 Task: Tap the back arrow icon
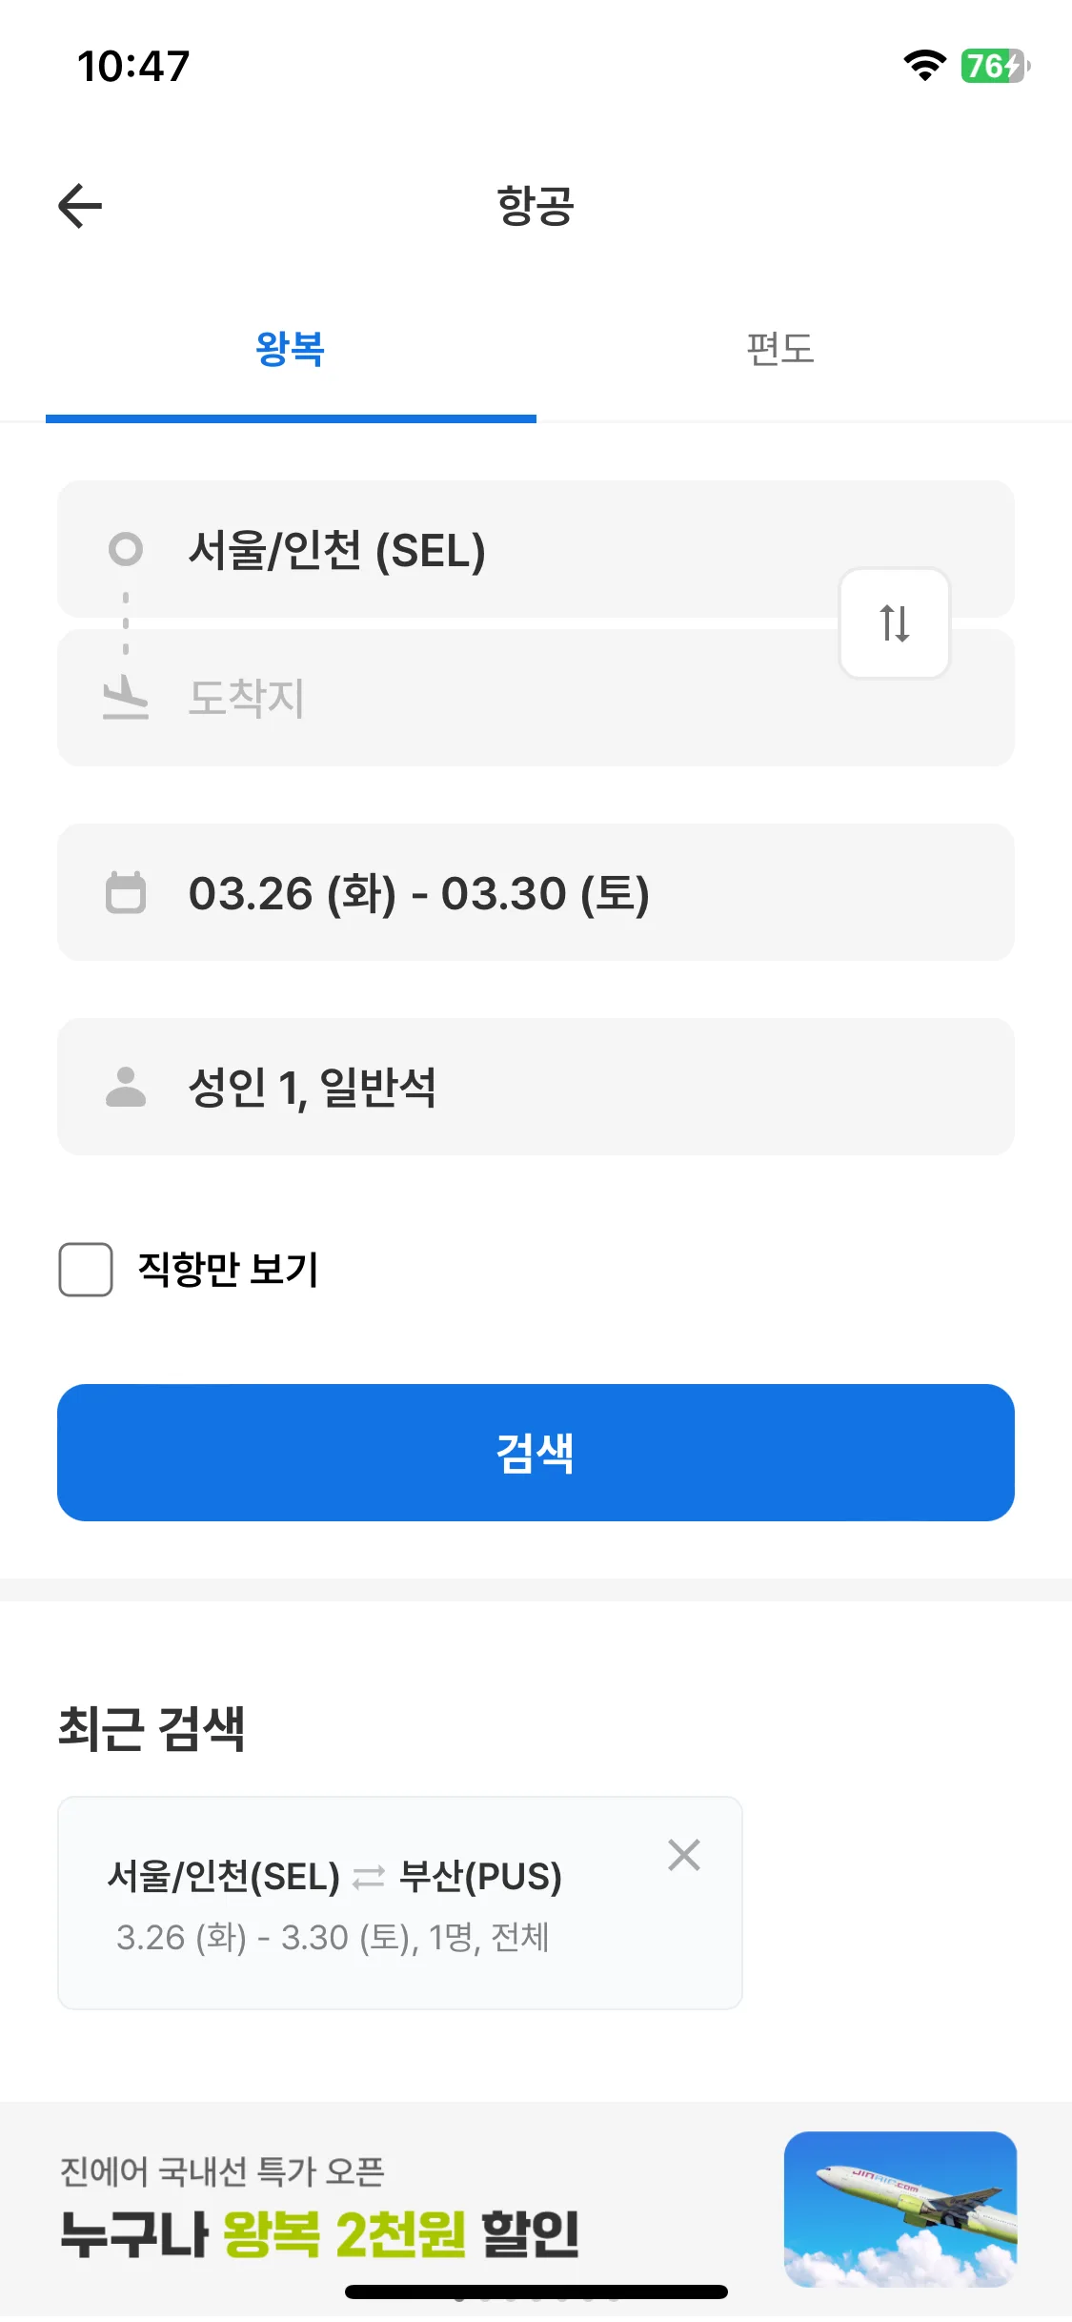[80, 206]
